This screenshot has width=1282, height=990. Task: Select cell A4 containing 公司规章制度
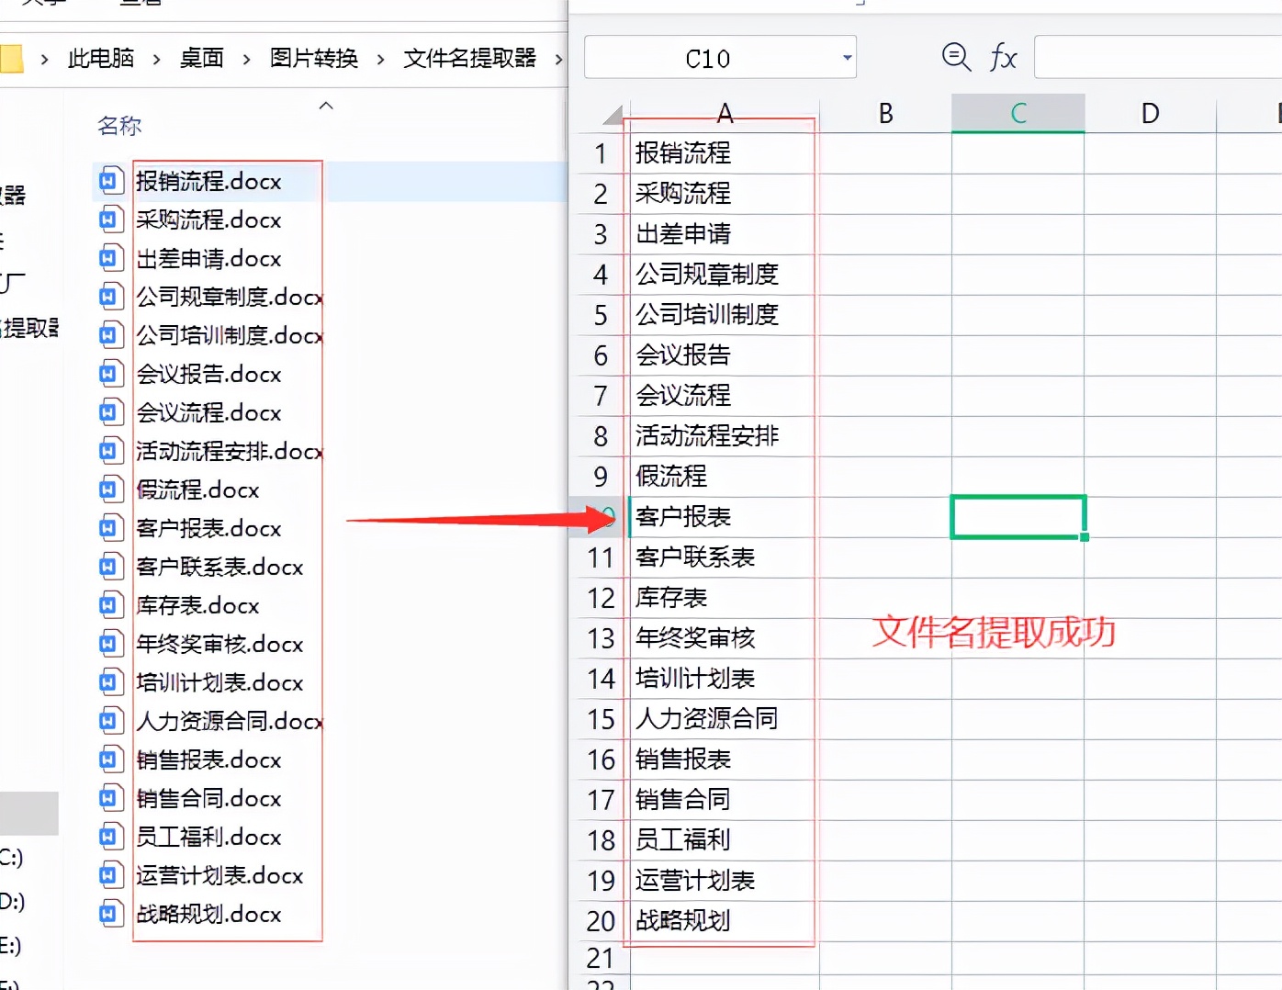(725, 275)
